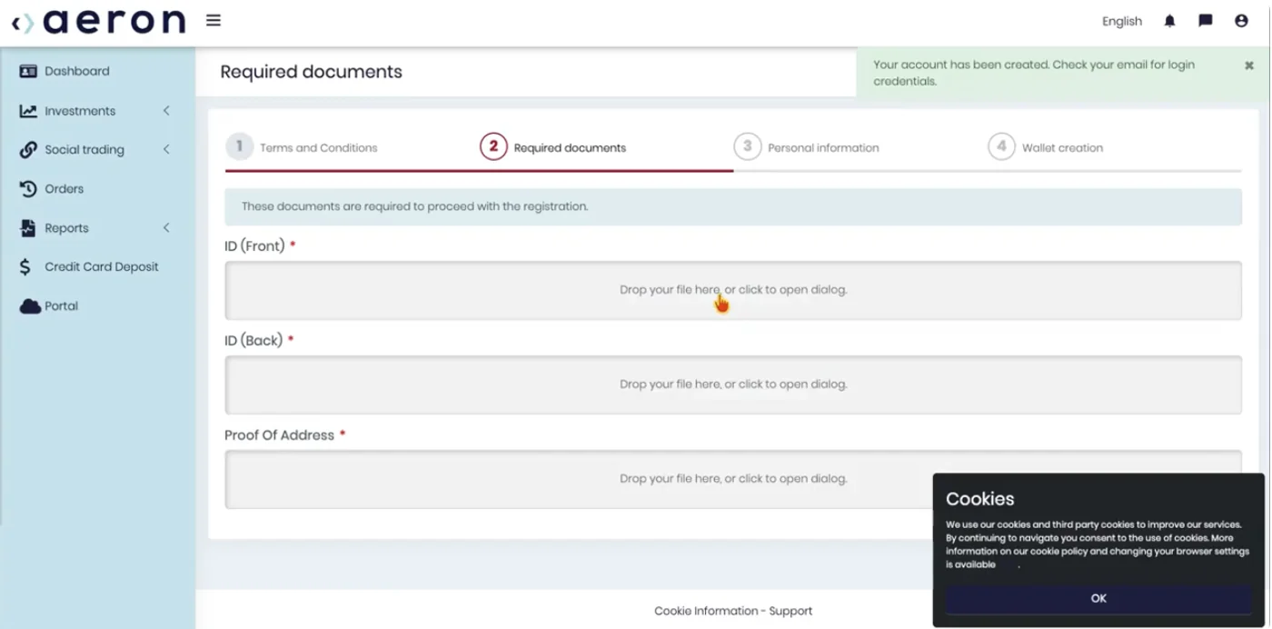Viewport: 1272px width, 629px height.
Task: Expand the Investments submenu arrow
Action: click(x=166, y=111)
